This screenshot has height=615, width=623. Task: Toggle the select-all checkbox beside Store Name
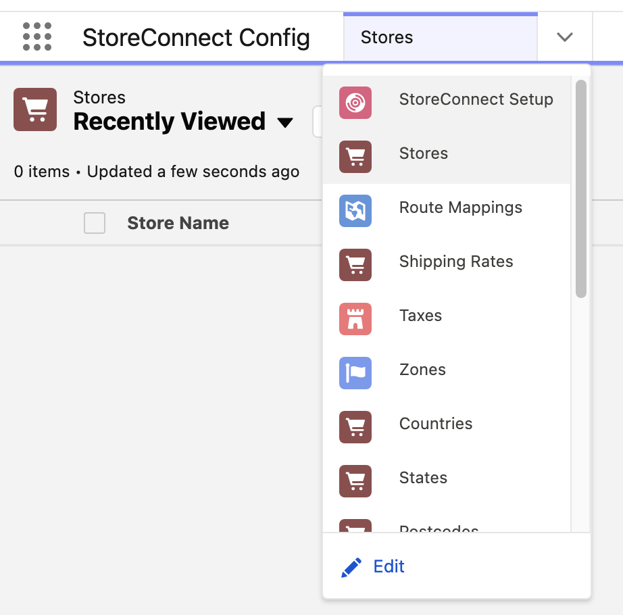tap(95, 223)
